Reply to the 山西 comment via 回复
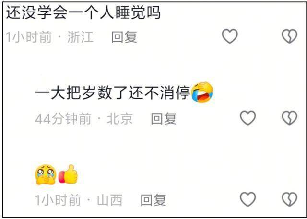The height and width of the screenshot is (219, 307). coord(153,200)
